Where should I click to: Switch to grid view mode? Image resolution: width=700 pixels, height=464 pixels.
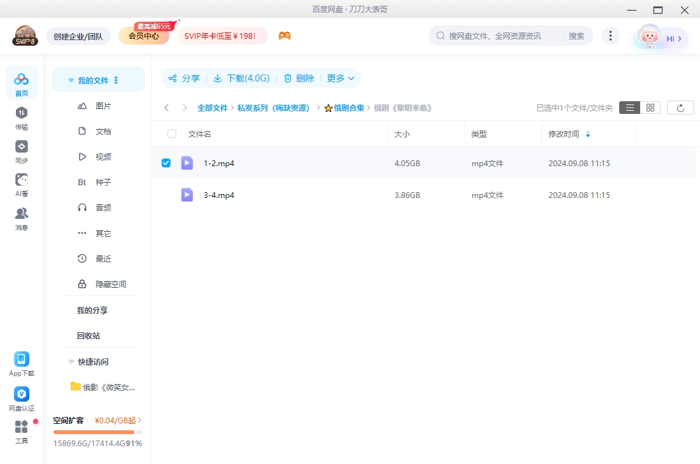(650, 107)
